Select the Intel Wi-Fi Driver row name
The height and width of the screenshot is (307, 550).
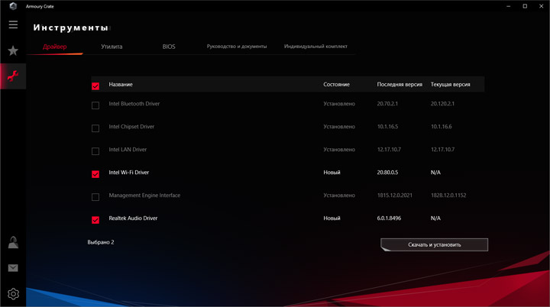(x=129, y=173)
